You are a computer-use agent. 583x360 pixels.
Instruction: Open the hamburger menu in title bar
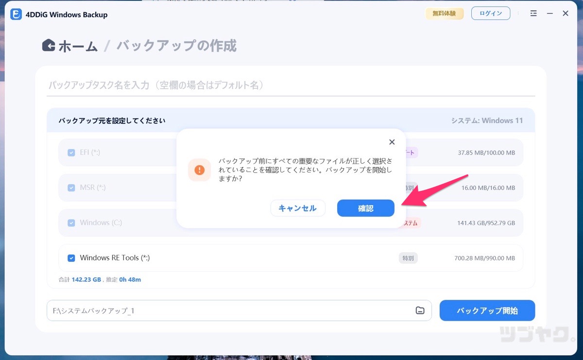pyautogui.click(x=533, y=14)
